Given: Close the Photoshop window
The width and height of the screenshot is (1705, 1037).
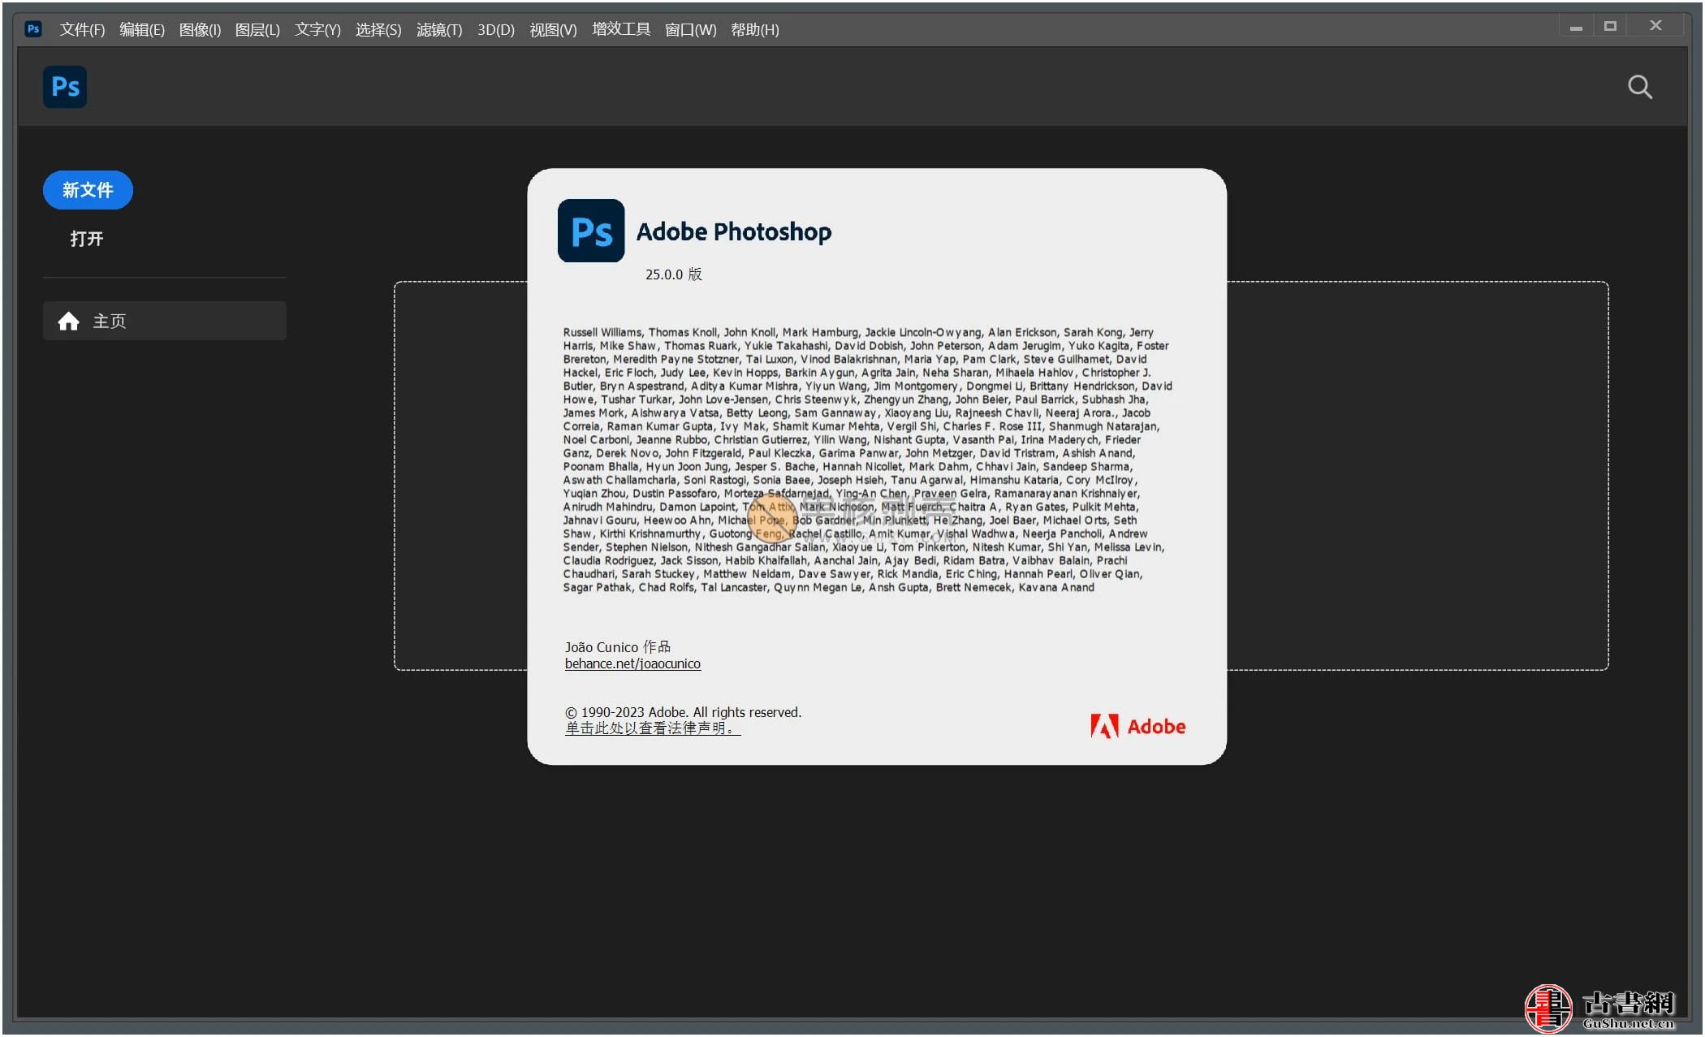Looking at the screenshot, I should 1655,26.
